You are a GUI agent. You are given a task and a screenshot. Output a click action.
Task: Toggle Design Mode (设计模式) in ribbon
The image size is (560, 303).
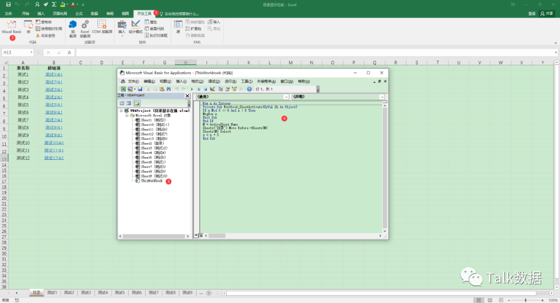(135, 27)
